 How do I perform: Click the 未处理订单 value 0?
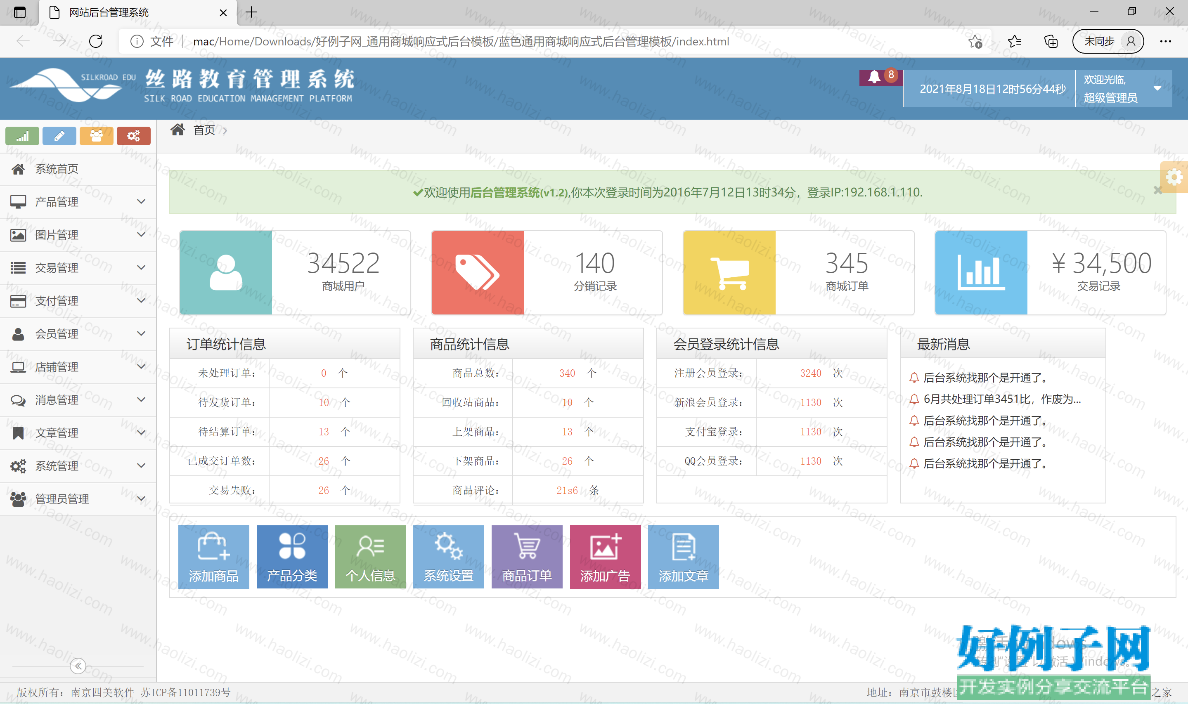point(324,373)
